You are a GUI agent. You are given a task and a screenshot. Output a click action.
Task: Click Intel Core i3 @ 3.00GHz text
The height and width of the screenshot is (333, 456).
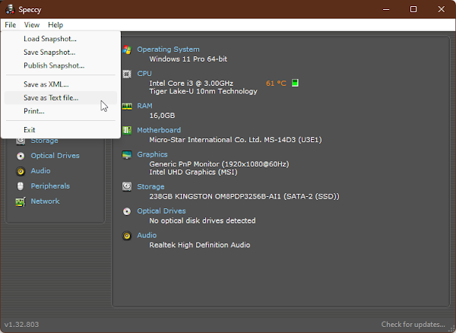click(x=191, y=84)
